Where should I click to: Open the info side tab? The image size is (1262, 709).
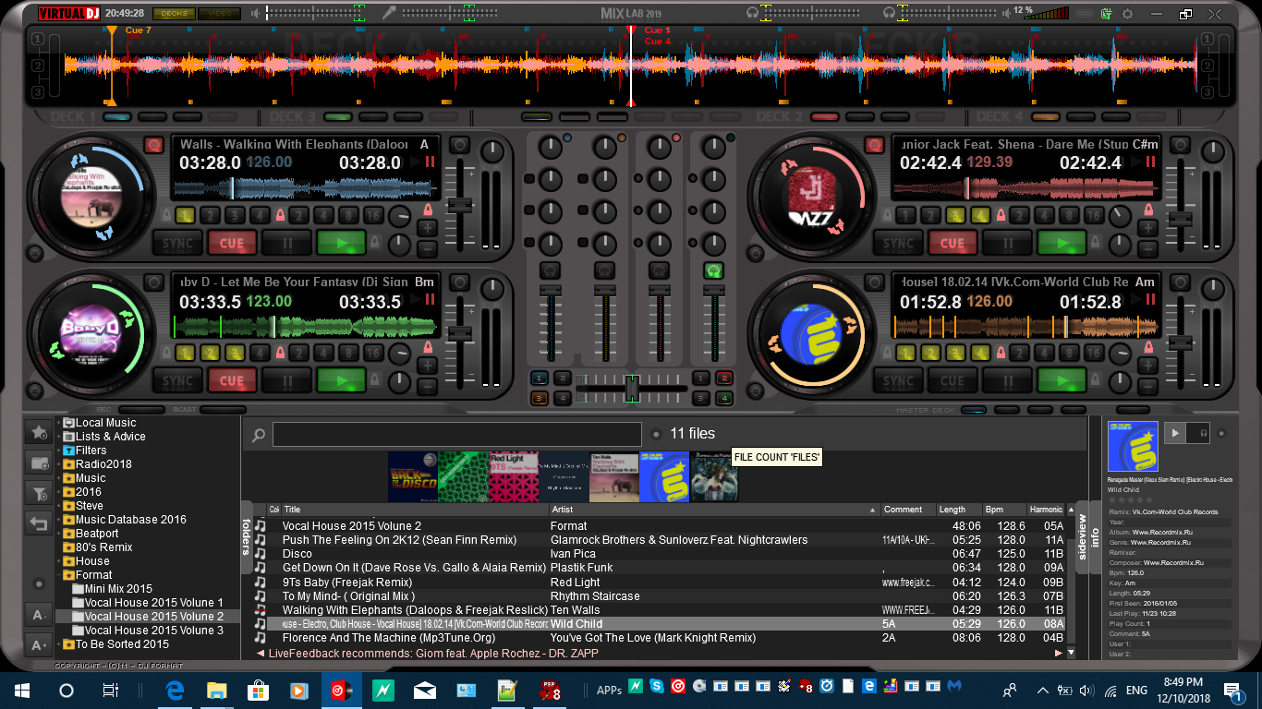click(1096, 536)
